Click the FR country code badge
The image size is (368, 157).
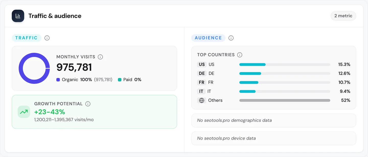pos(202,82)
